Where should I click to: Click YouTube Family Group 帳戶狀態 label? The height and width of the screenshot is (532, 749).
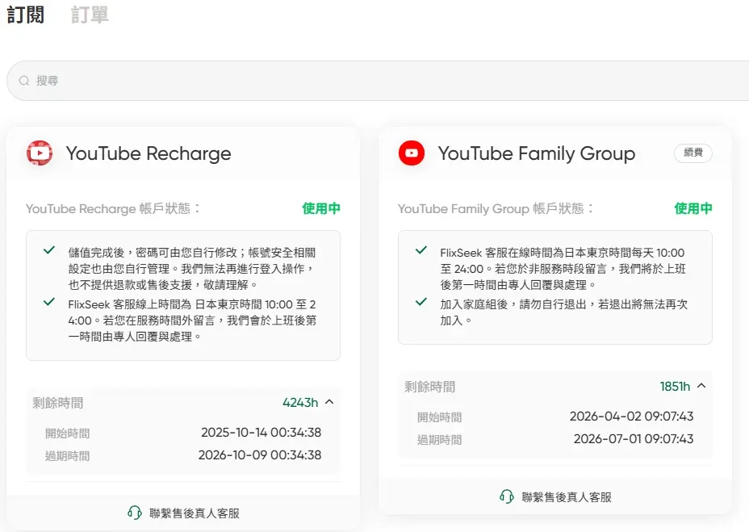click(x=496, y=209)
